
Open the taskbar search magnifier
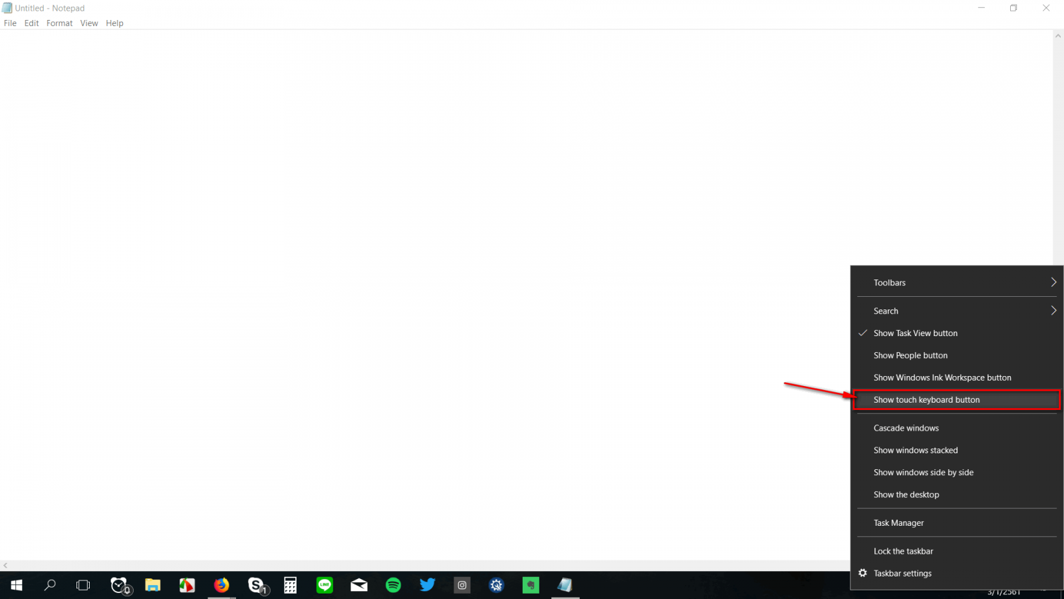point(50,585)
